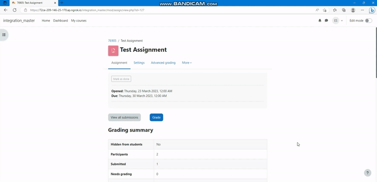
Task: Click the Opened date line
Action: tap(142, 91)
